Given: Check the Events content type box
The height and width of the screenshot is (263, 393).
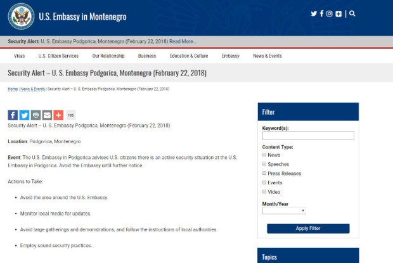Looking at the screenshot, I should click(x=264, y=183).
